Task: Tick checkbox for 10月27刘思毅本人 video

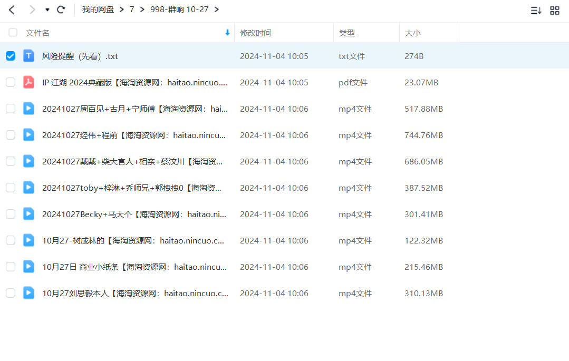Action: click(11, 293)
